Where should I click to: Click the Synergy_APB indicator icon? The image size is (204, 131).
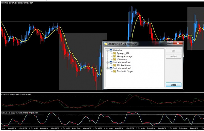(x=115, y=53)
